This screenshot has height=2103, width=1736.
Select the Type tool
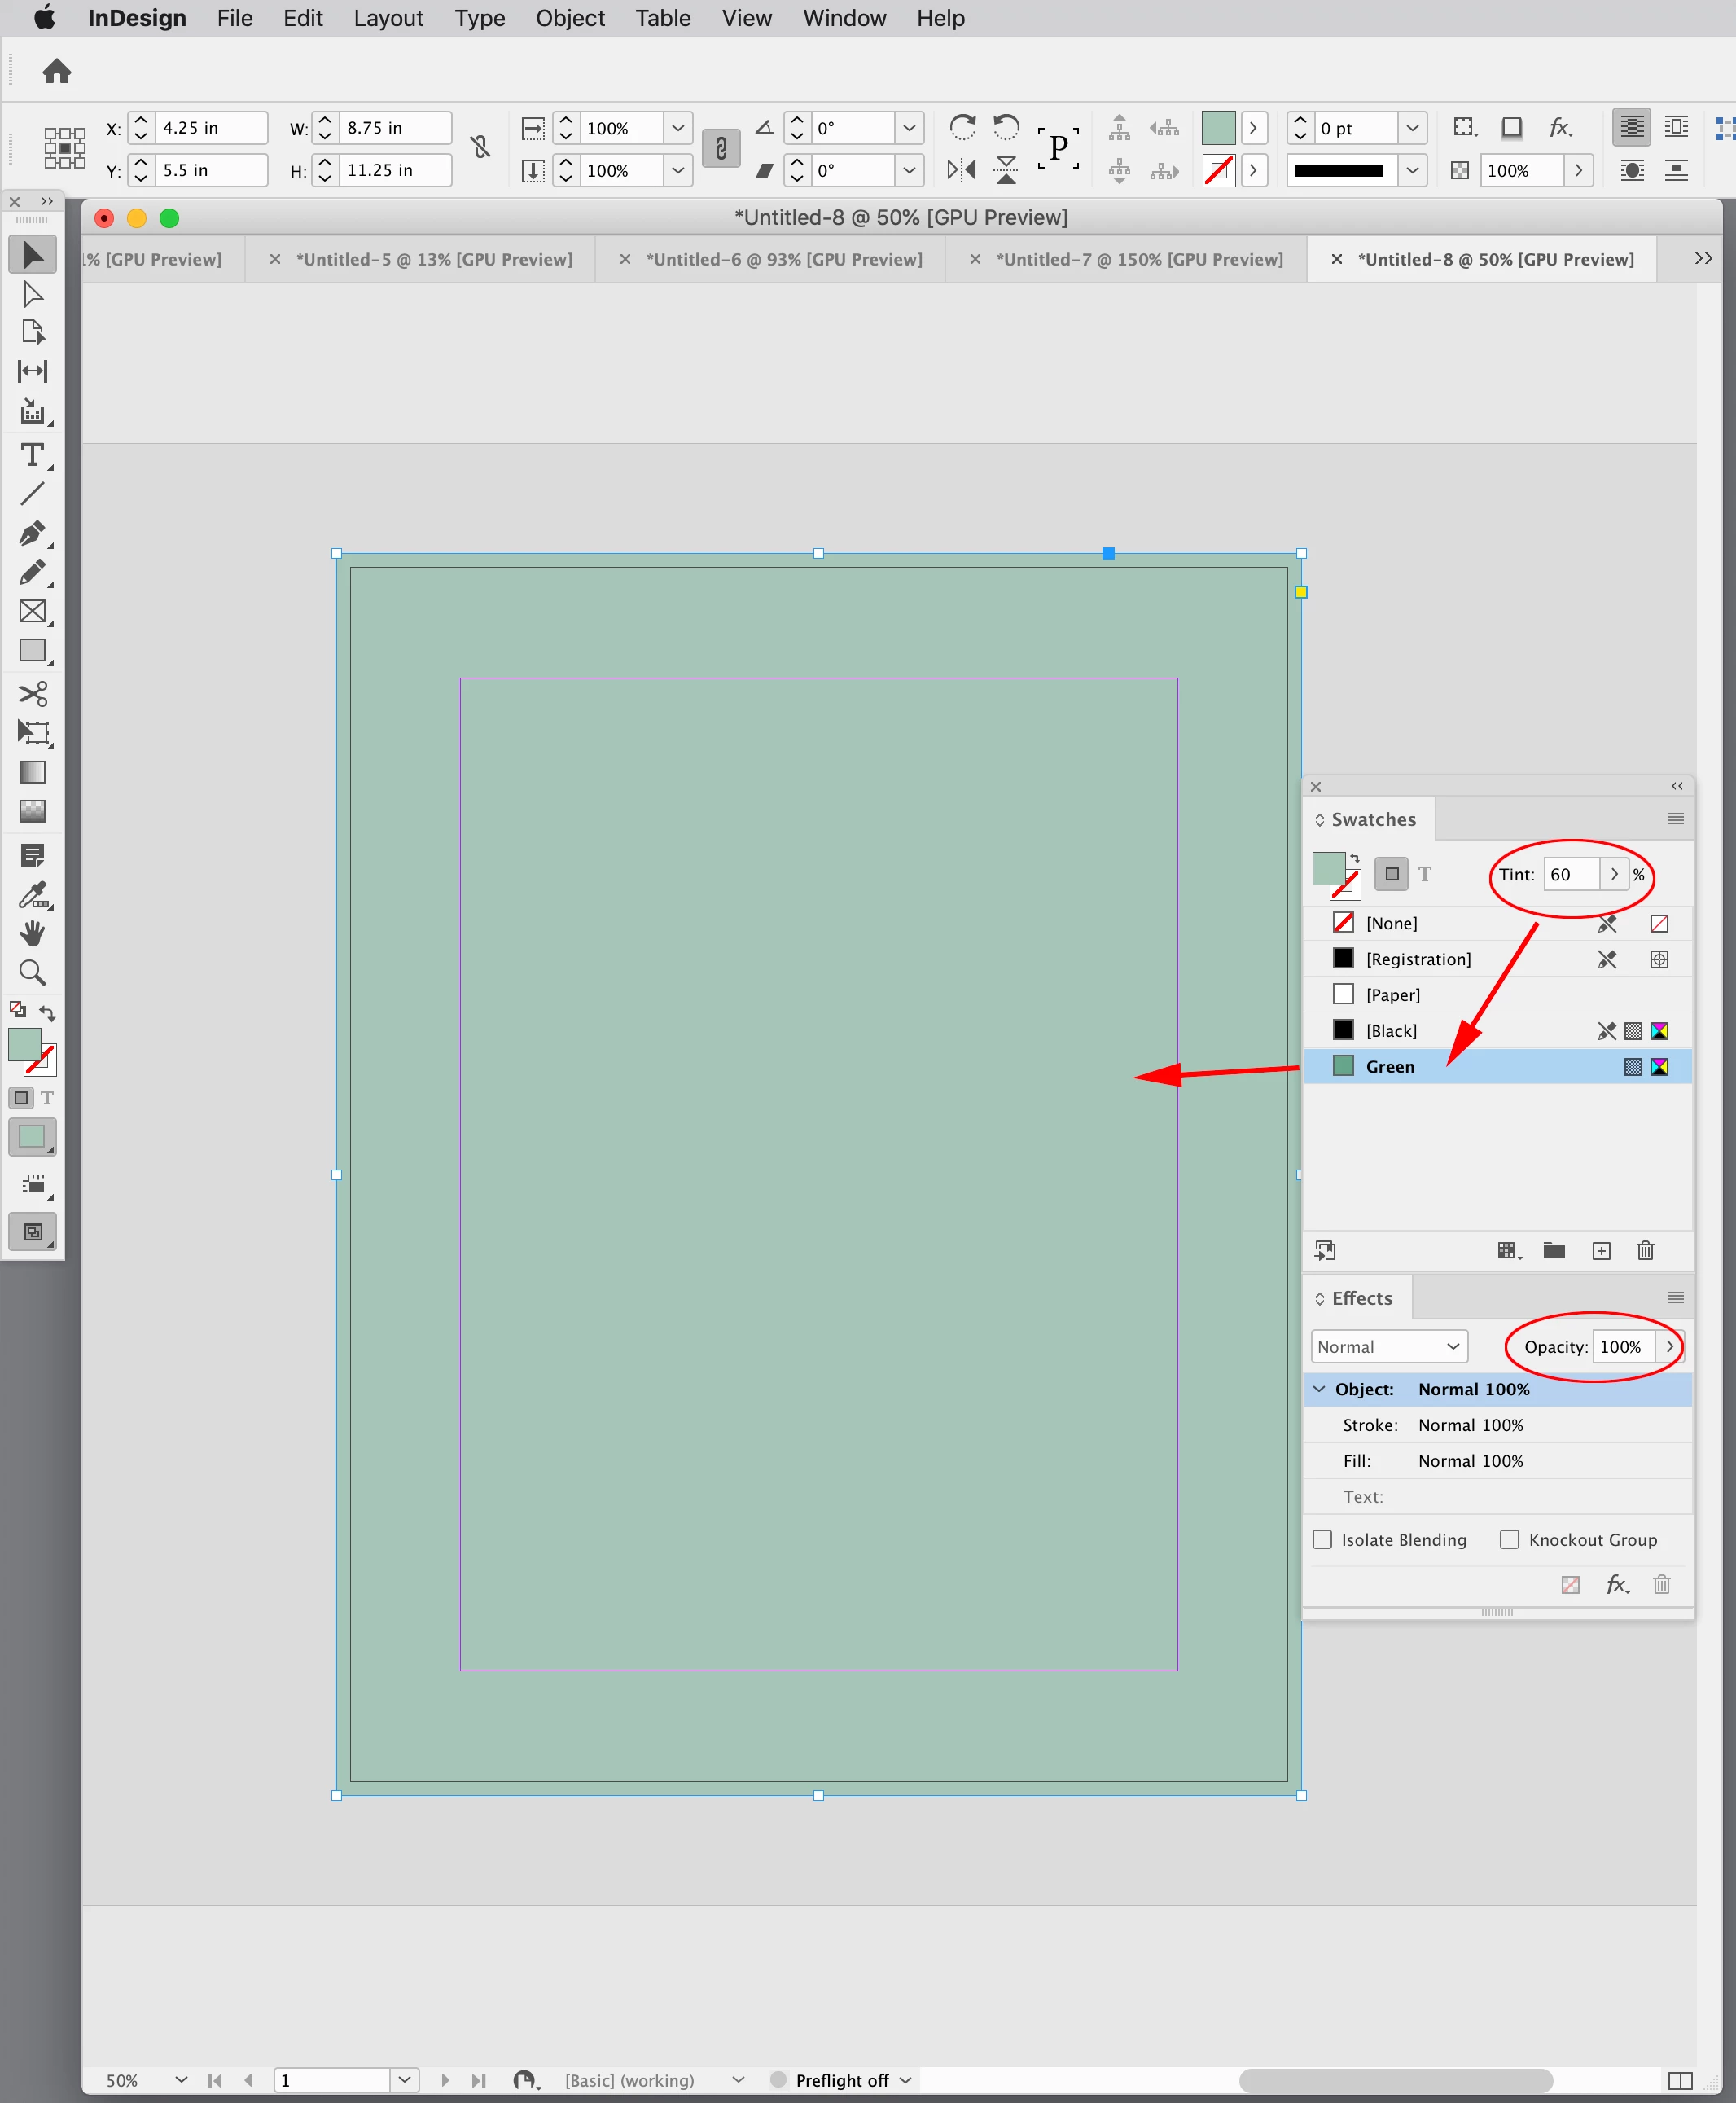pyautogui.click(x=32, y=456)
